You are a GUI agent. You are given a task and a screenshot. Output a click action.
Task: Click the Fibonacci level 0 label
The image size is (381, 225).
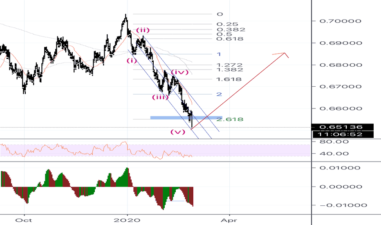click(220, 14)
